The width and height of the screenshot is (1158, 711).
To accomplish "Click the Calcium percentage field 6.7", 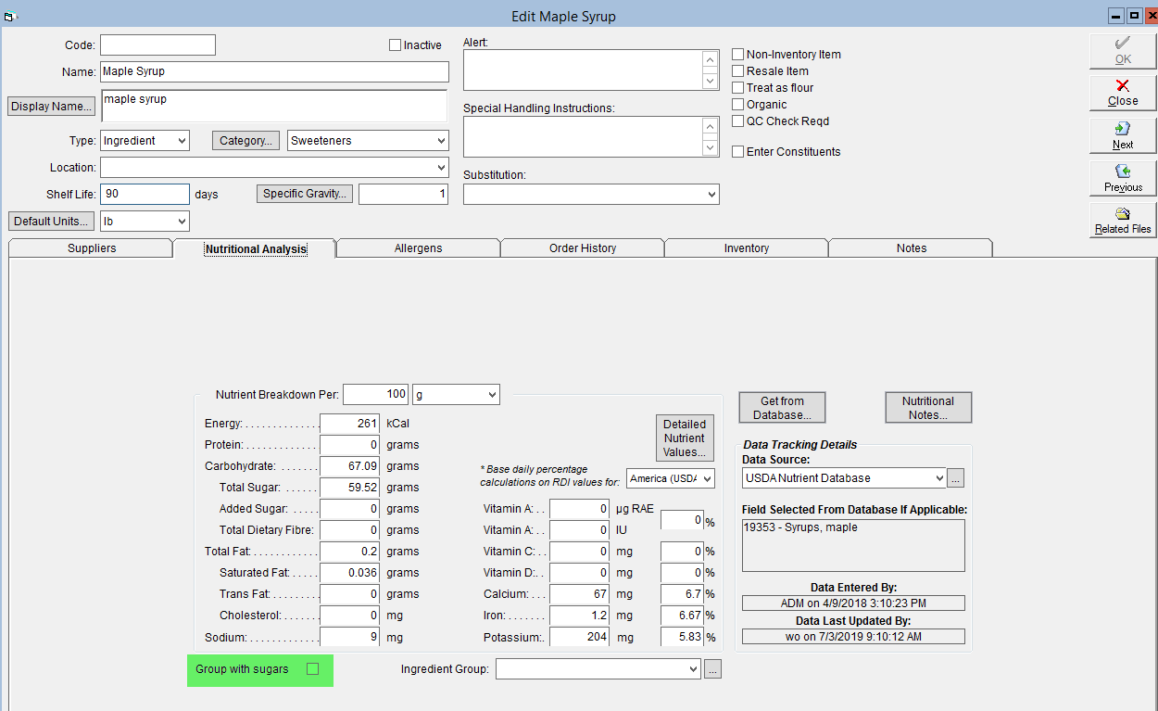I will (x=683, y=594).
